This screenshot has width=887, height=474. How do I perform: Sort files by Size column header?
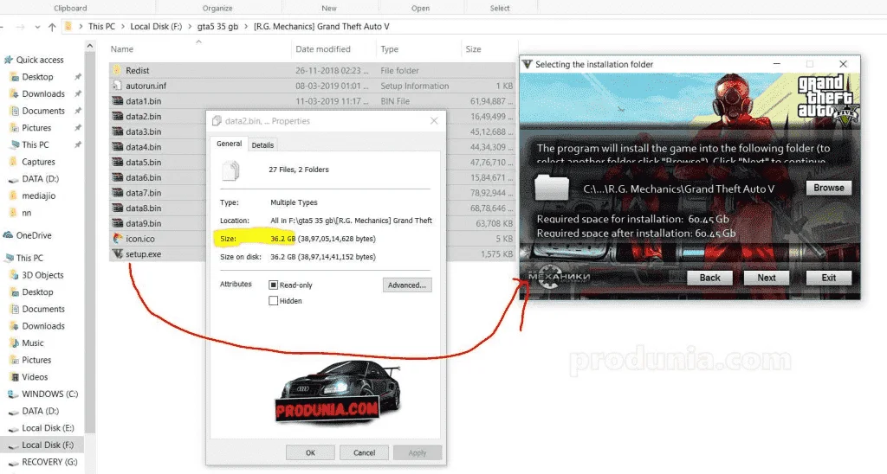[x=474, y=49]
